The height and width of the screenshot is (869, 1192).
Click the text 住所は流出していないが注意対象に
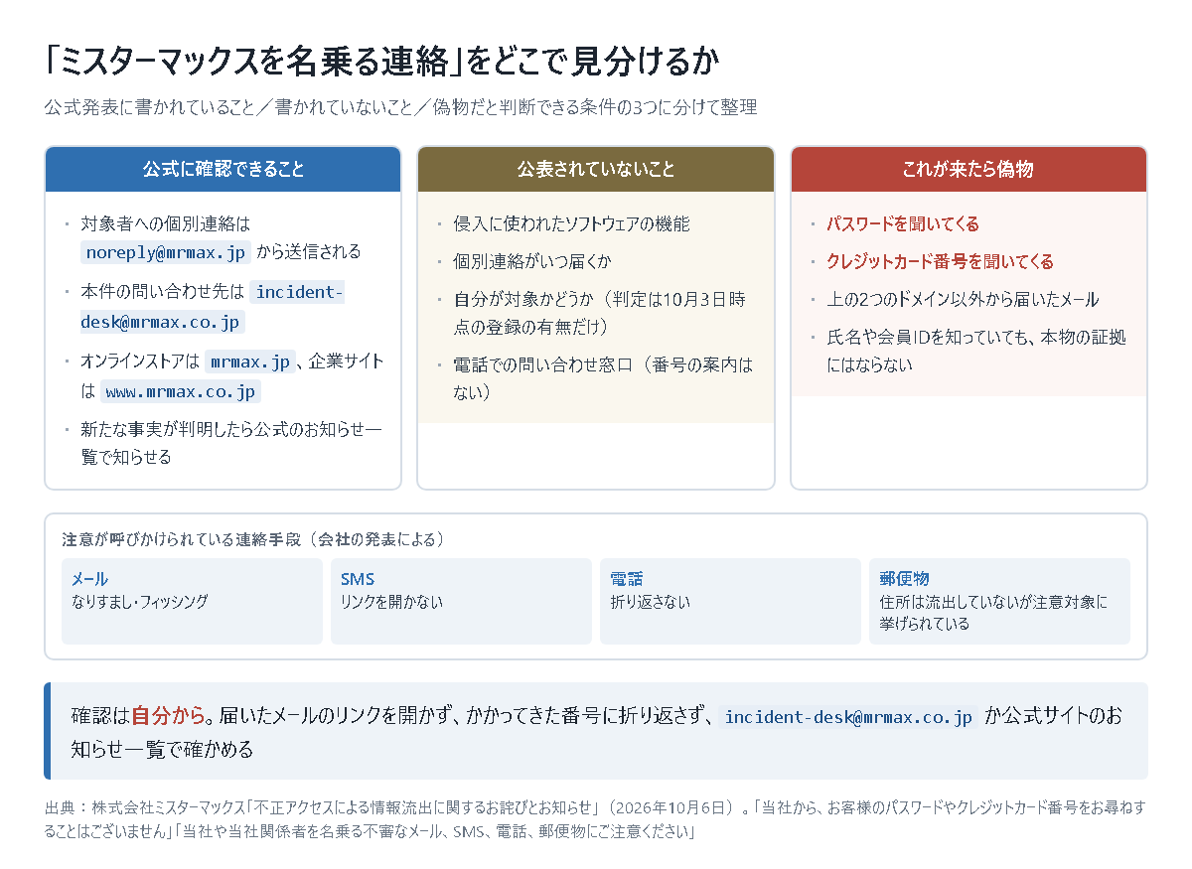click(993, 602)
